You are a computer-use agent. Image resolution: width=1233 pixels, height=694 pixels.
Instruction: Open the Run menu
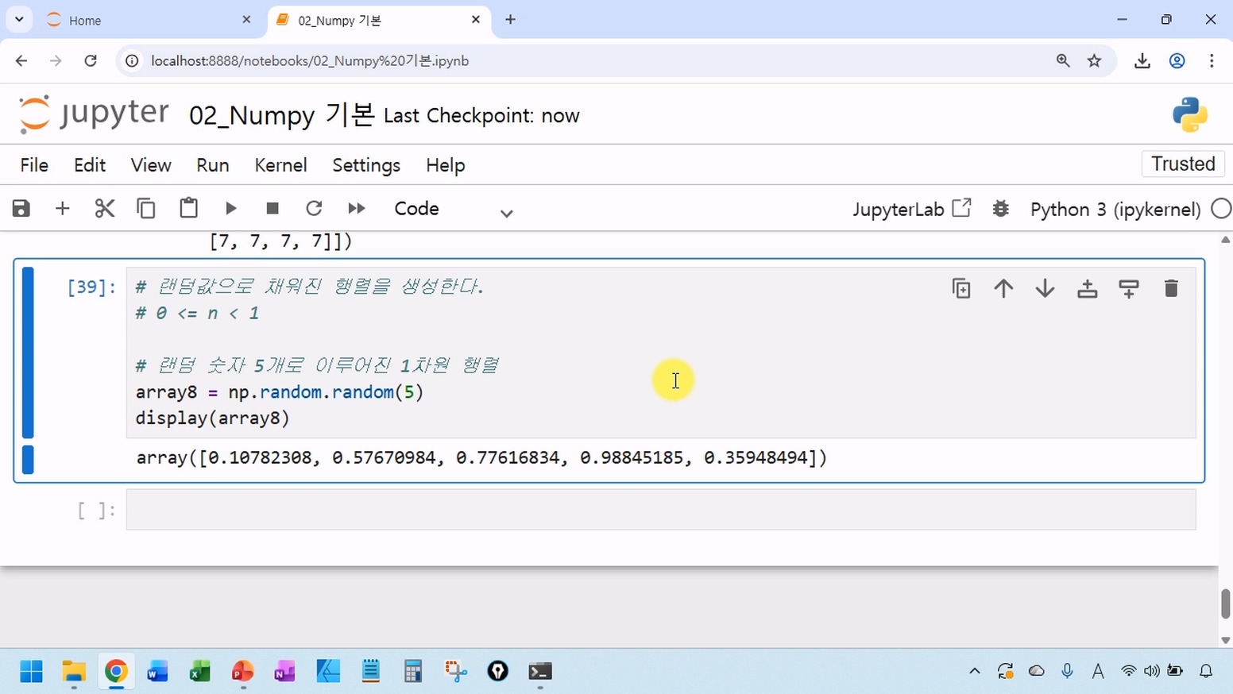pos(213,165)
